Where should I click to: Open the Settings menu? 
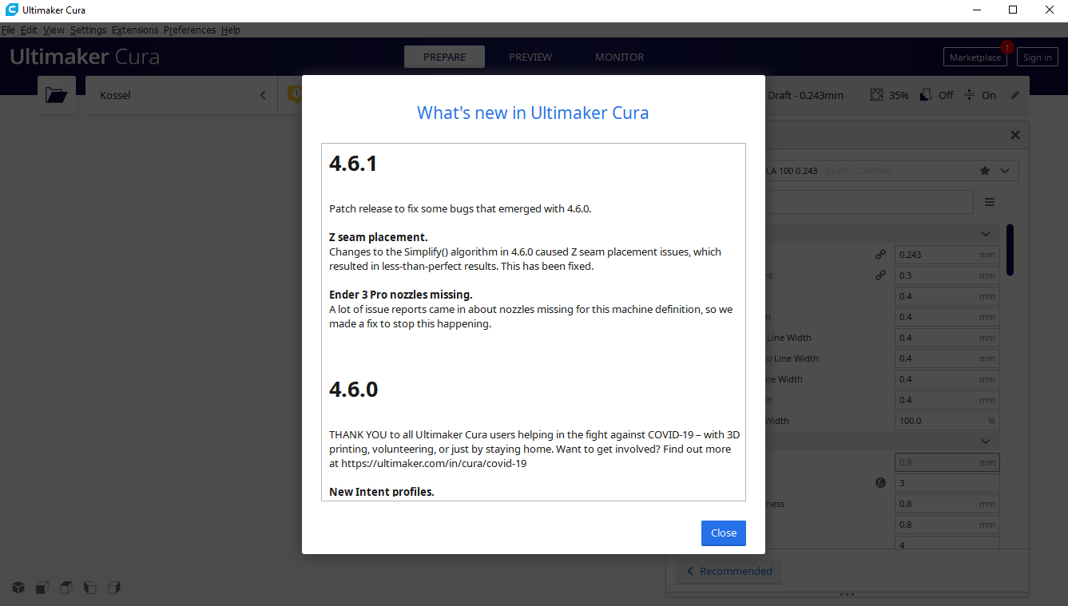88,30
